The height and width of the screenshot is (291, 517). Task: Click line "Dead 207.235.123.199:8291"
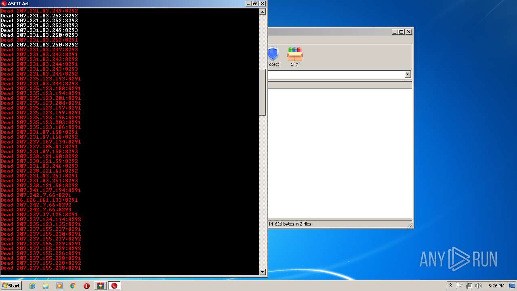click(x=41, y=113)
